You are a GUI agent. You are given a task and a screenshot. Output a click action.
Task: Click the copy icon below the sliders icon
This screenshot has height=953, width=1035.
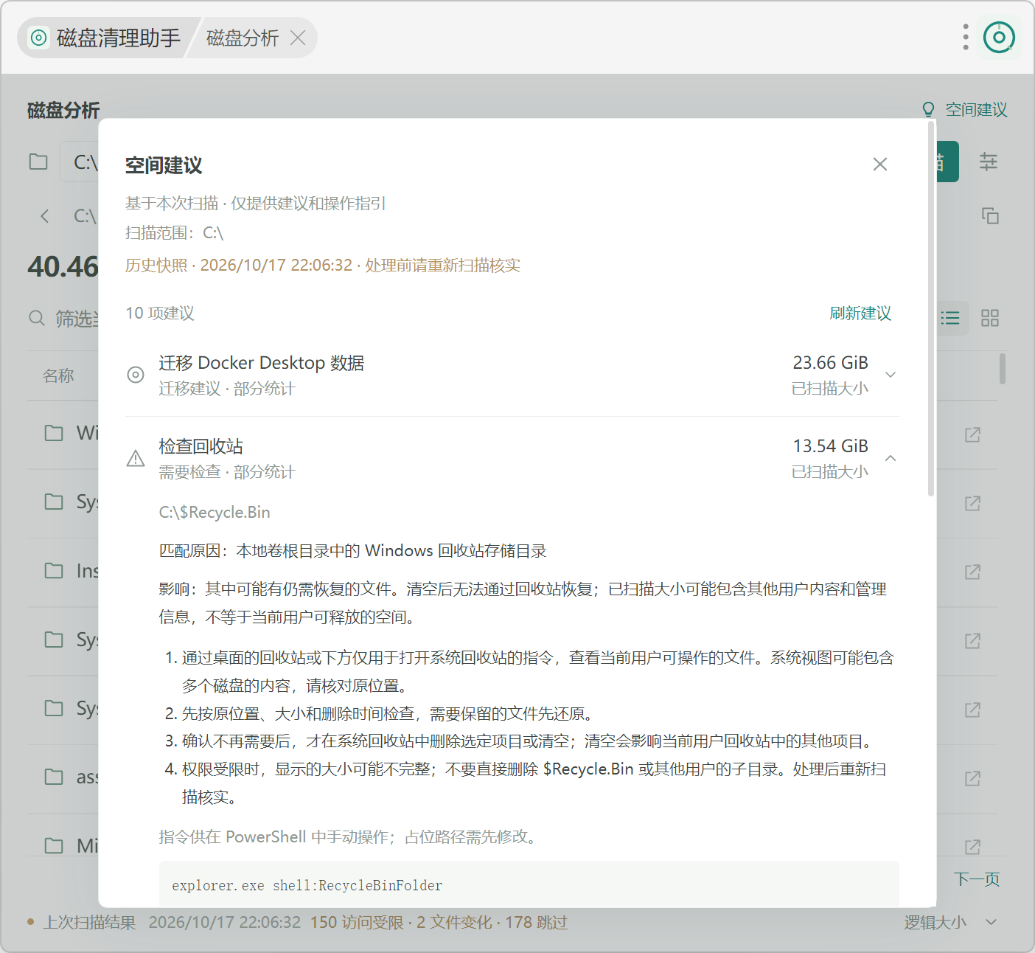click(990, 215)
